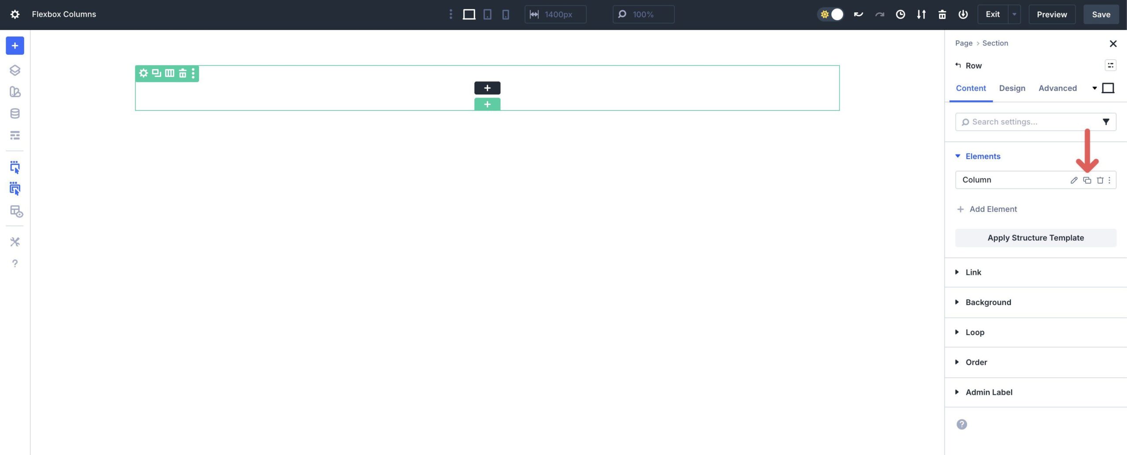Click the help question mark in sidebar

[x=15, y=263]
